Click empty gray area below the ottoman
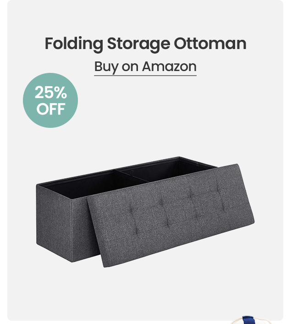 pos(145,293)
